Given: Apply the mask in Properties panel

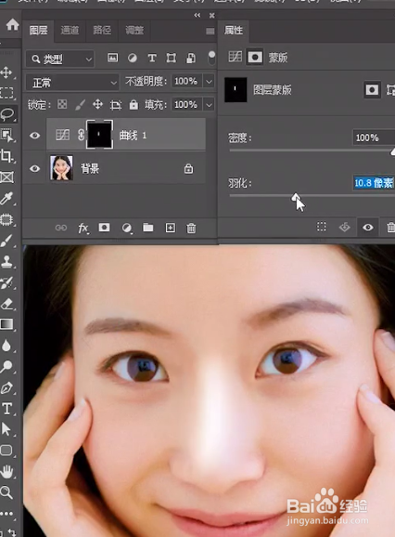Looking at the screenshot, I should 344,227.
